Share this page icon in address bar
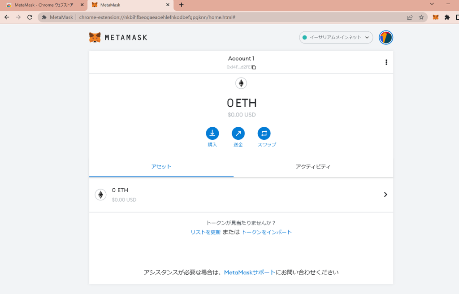Image resolution: width=459 pixels, height=294 pixels. click(x=410, y=17)
